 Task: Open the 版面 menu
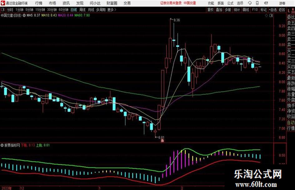(x=220, y=3)
